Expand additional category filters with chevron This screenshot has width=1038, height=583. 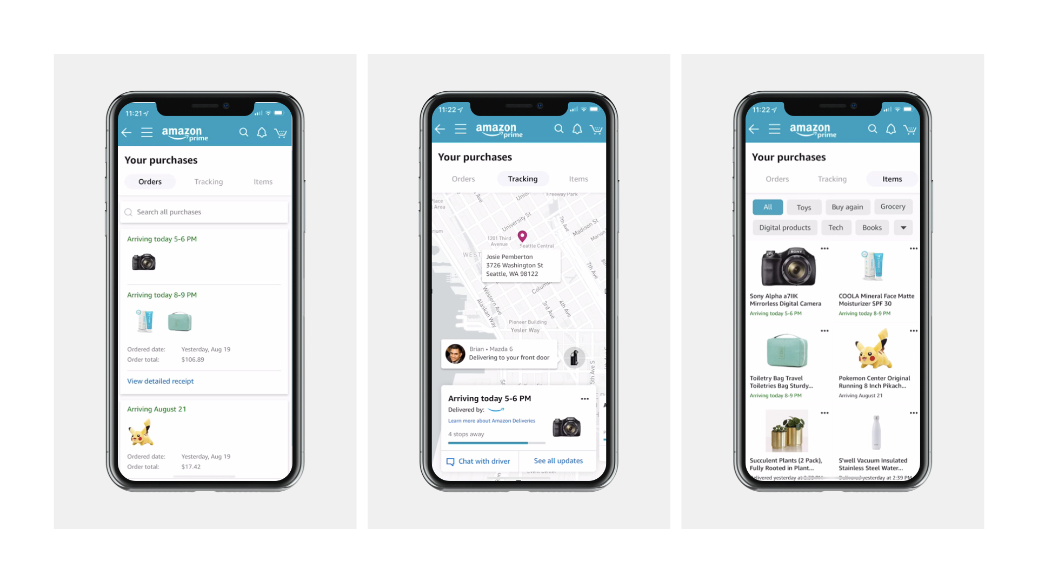(x=902, y=227)
